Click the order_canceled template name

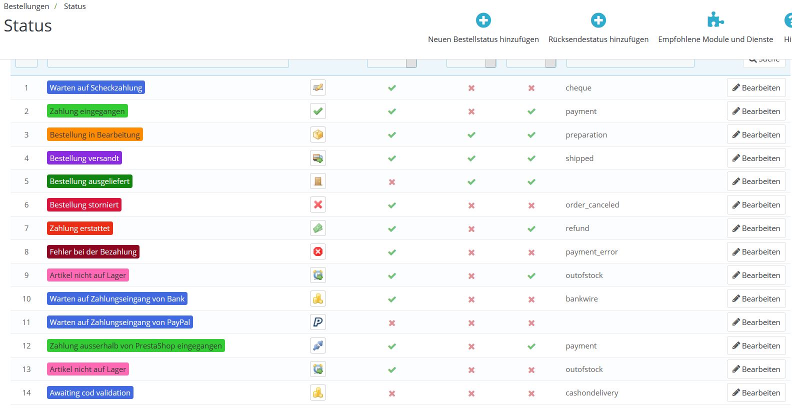click(x=592, y=204)
